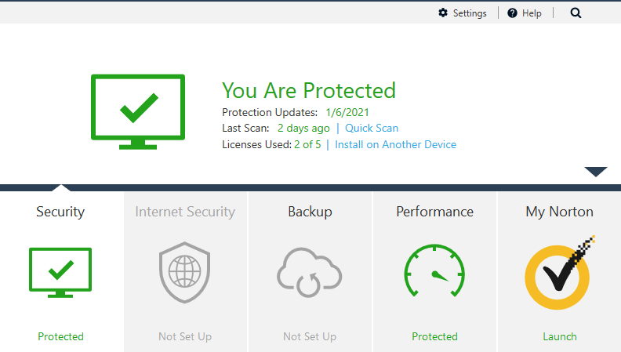This screenshot has width=621, height=352.
Task: Start a Quick Scan
Action: point(372,128)
